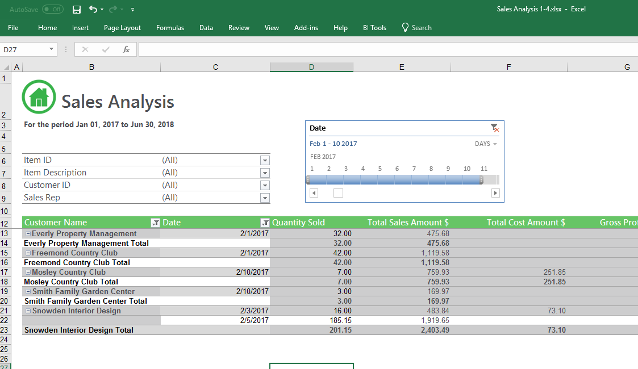
Task: Collapse the Mosley Country Club group
Action: pos(28,272)
